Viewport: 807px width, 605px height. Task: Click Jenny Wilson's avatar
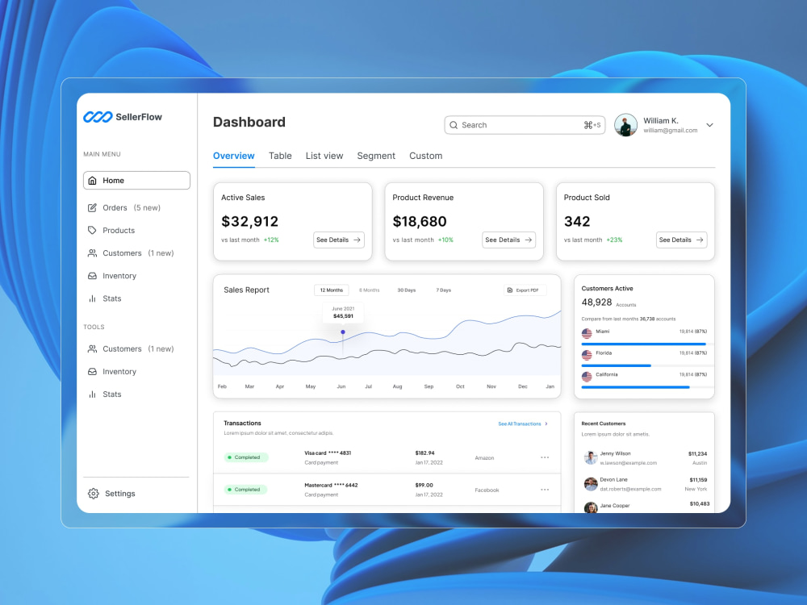point(591,457)
